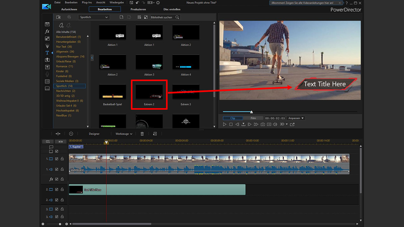The height and width of the screenshot is (227, 404).
Task: Open the subtitle room icon in sidebar
Action: tap(47, 89)
